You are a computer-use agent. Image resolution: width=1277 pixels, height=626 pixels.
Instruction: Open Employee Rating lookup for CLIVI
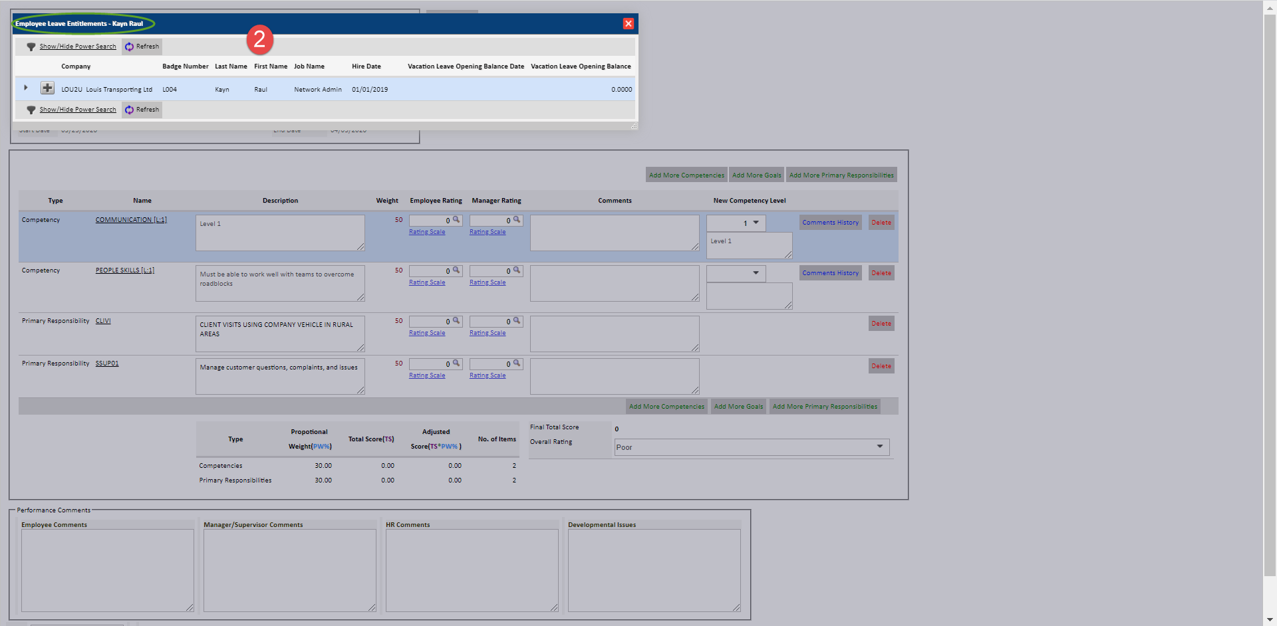[456, 321]
